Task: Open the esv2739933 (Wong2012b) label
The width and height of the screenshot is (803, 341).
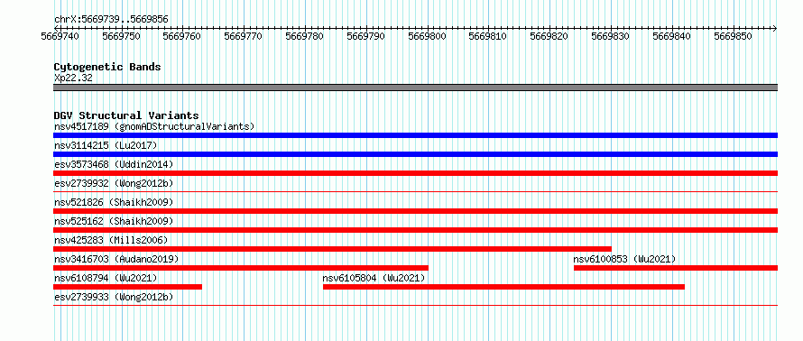Action: coord(114,297)
